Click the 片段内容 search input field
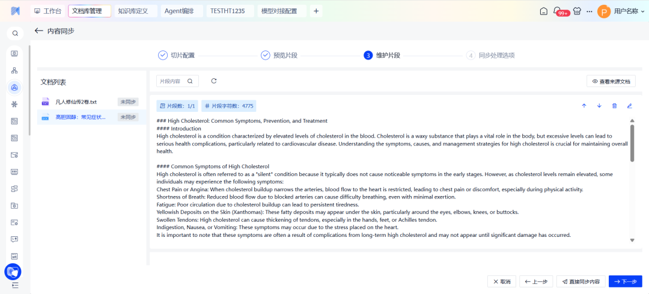The image size is (649, 294). 172,81
